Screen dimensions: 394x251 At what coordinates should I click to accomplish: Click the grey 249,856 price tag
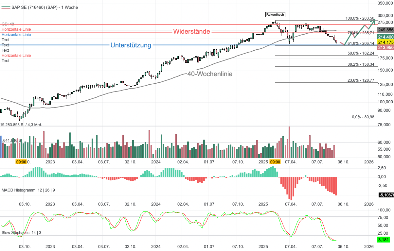coord(385,29)
